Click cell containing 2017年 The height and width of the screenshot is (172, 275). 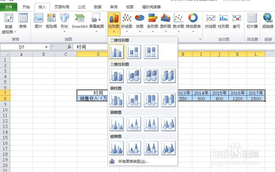pyautogui.click(x=256, y=93)
